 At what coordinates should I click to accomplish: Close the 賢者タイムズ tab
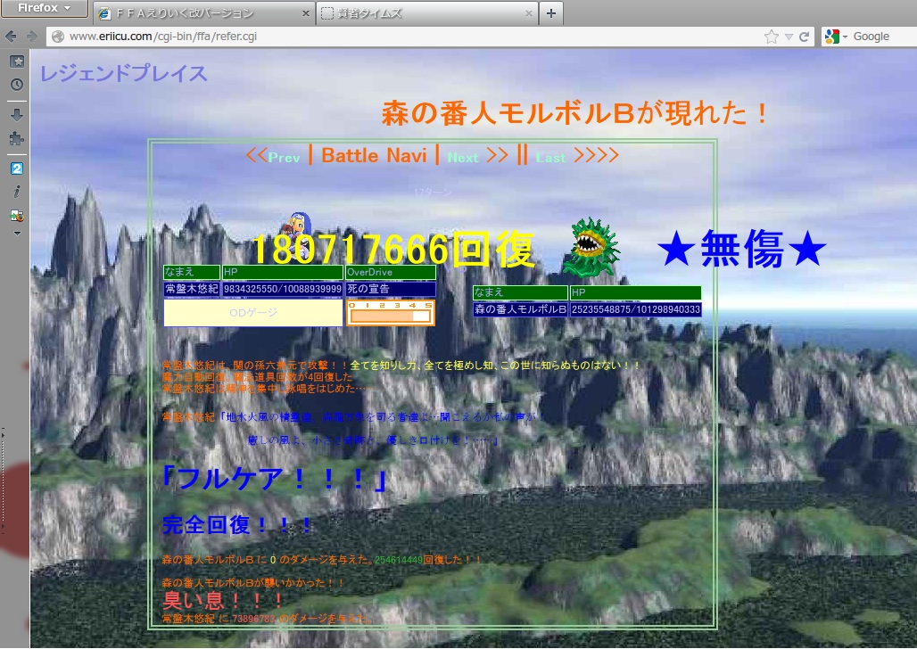pos(529,12)
